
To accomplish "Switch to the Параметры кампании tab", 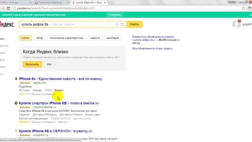I will pyautogui.click(x=51, y=3).
